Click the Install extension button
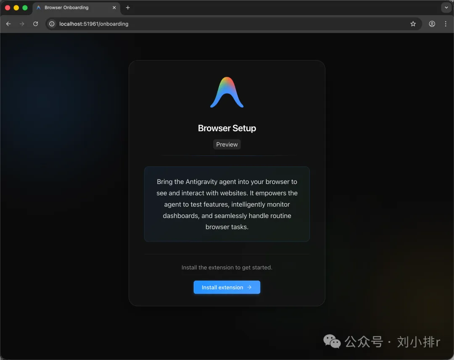This screenshot has height=360, width=454. (x=227, y=287)
